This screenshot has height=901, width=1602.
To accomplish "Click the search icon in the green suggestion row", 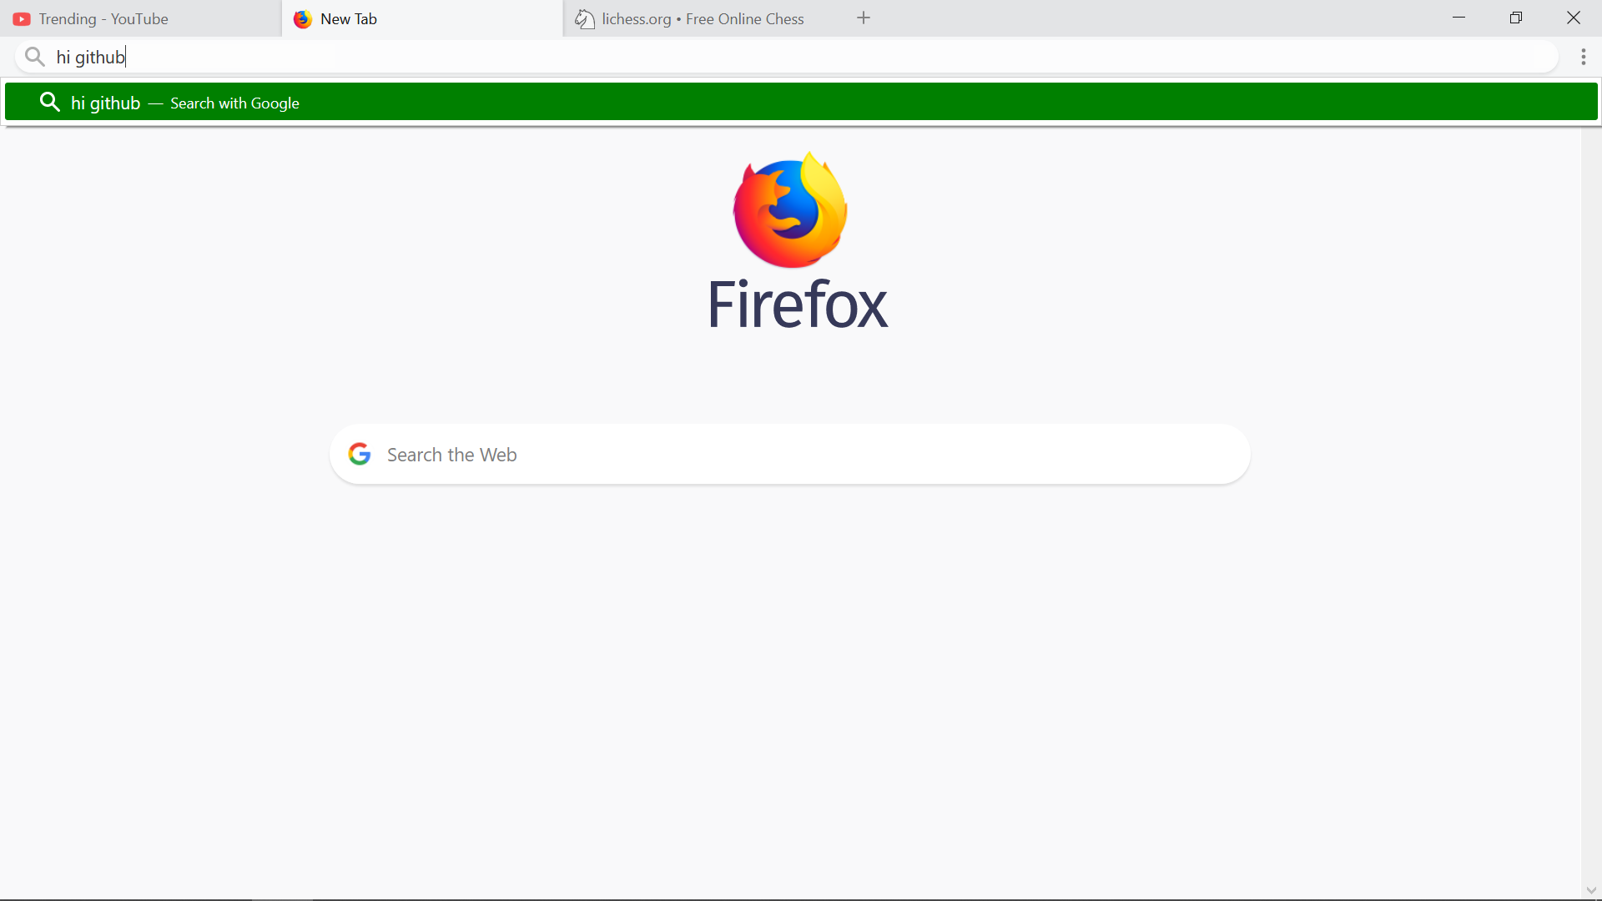I will pos(50,102).
